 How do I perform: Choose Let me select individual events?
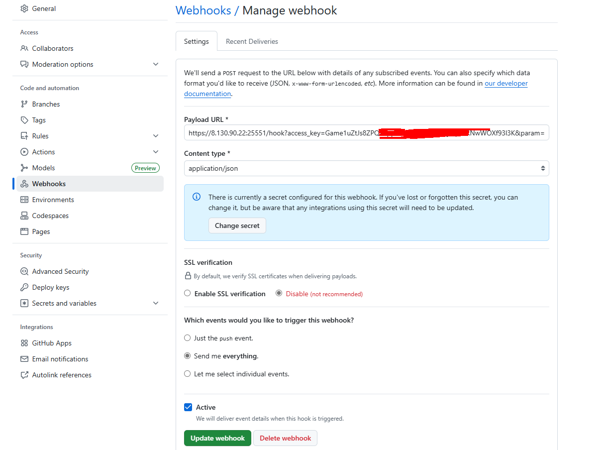click(188, 373)
